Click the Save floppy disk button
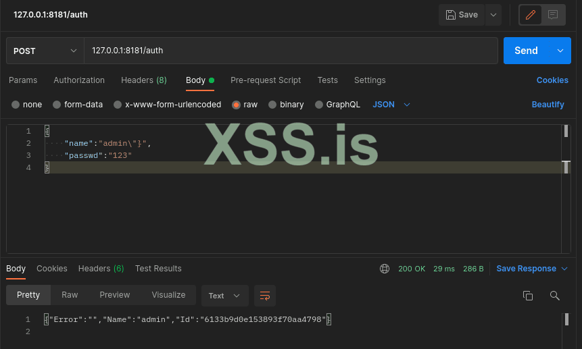 pos(462,15)
